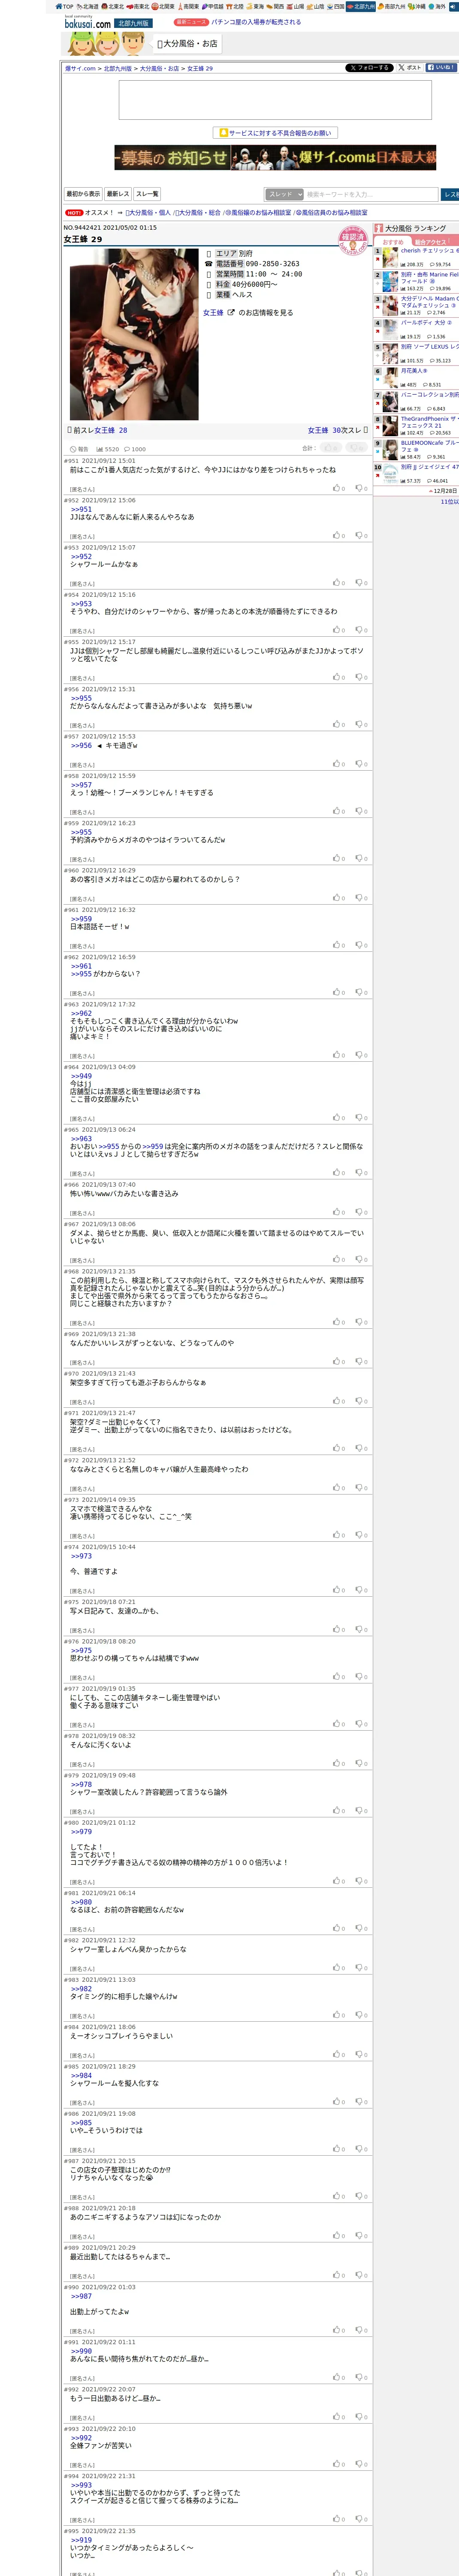Open the >>949 anchor in post #964

pos(81,1076)
